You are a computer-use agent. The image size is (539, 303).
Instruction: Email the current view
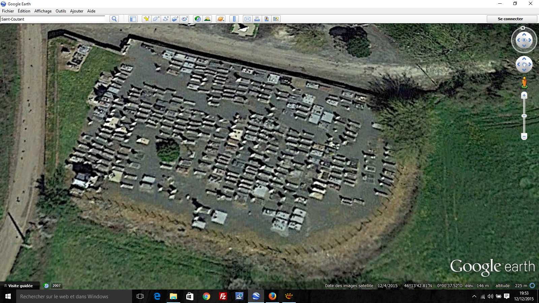248,19
